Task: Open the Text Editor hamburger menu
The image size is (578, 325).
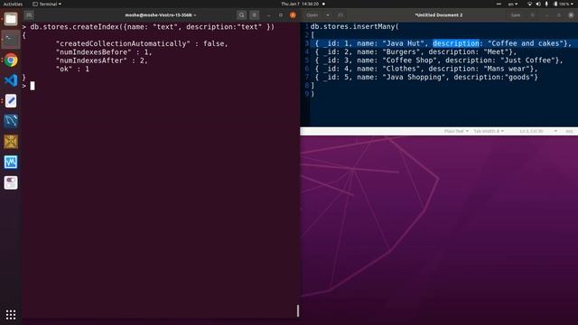Action: (533, 15)
